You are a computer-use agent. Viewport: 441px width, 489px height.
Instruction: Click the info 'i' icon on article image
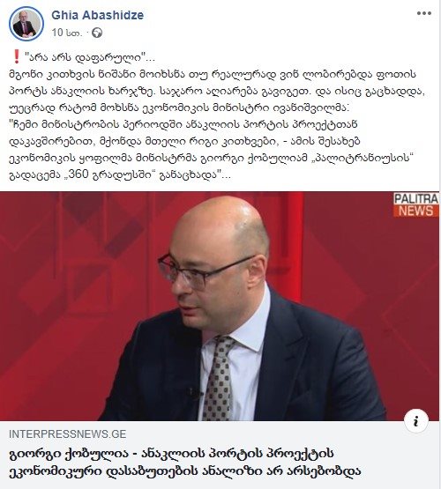416,422
